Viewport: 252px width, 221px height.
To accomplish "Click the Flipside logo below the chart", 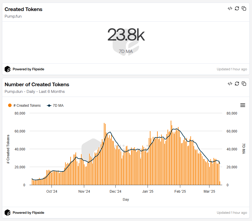I will [7, 213].
